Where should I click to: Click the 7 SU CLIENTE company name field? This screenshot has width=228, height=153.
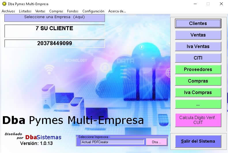point(54,31)
